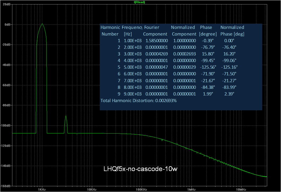Select phase value -125.56°

[208, 67]
